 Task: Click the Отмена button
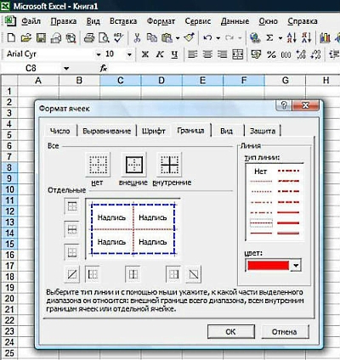click(x=285, y=332)
